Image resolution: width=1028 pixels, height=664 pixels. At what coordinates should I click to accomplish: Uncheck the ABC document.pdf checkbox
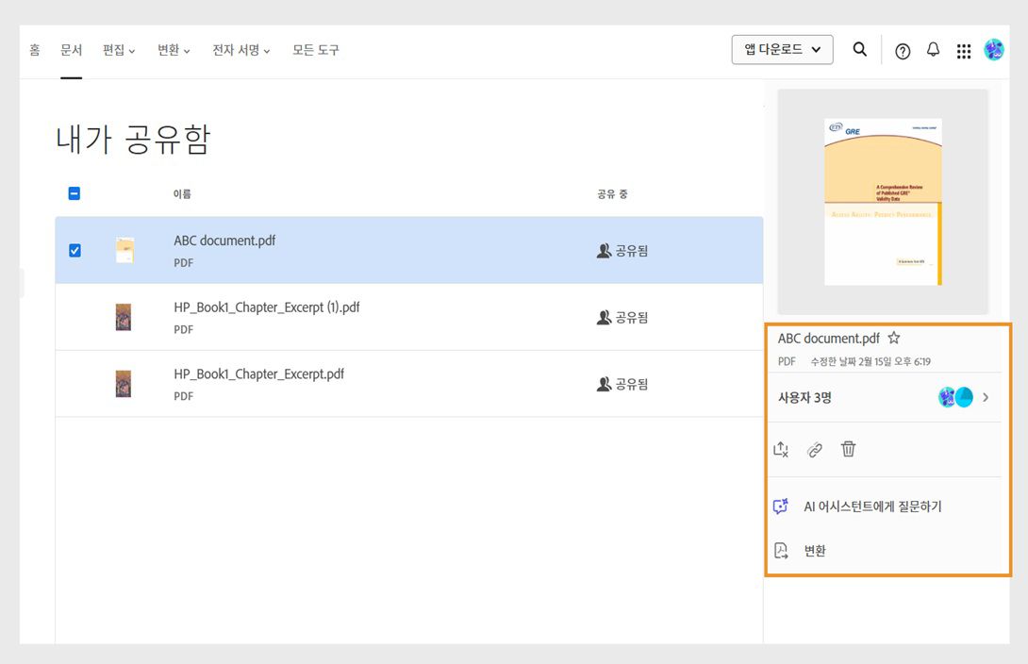point(75,250)
